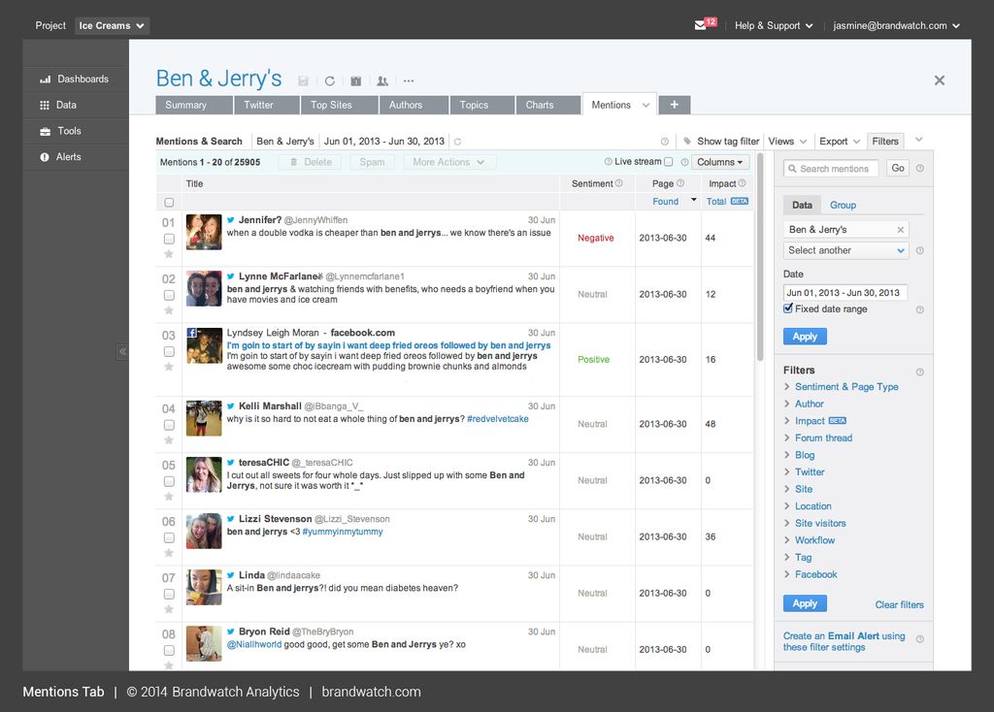The image size is (994, 712).
Task: Open the share users icon
Action: [382, 81]
